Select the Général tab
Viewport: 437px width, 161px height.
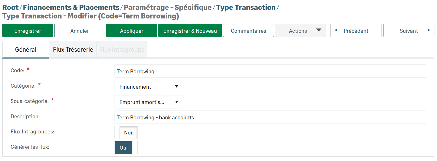26,50
